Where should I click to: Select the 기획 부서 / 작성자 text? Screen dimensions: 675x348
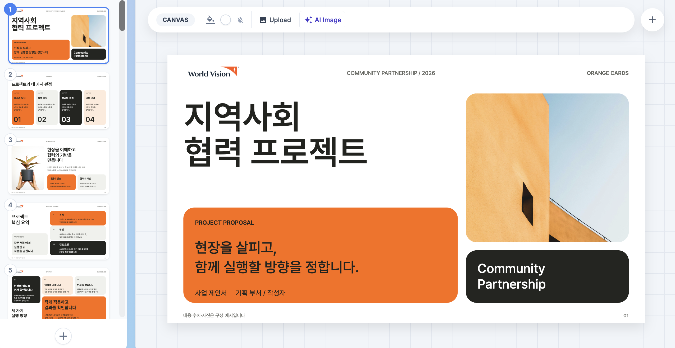point(260,293)
